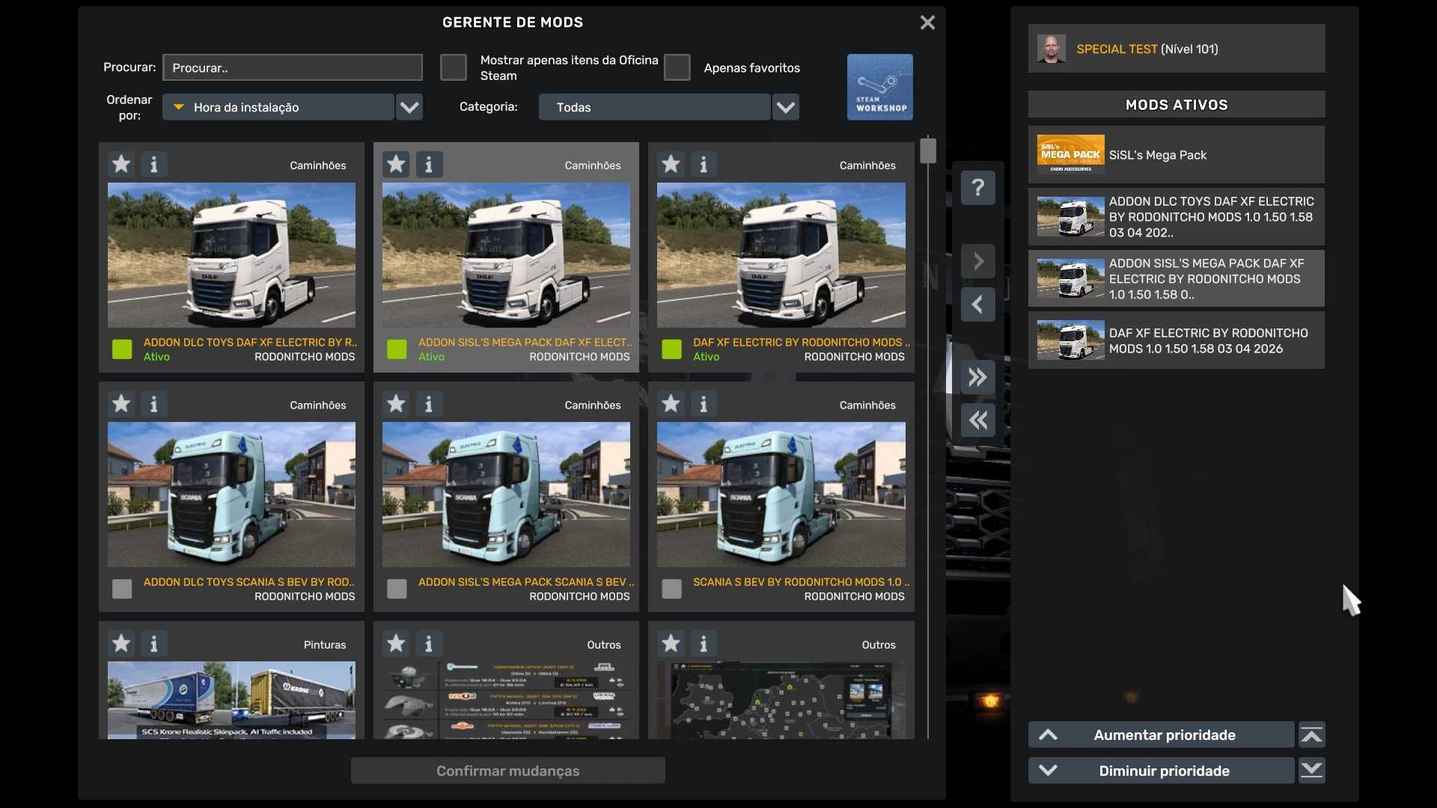This screenshot has width=1437, height=808.
Task: Open info for DAF XF ELECTRIC BY RODONITCHO mod
Action: click(x=704, y=164)
